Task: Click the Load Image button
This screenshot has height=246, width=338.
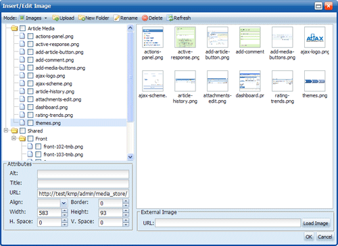Action: tap(316, 223)
